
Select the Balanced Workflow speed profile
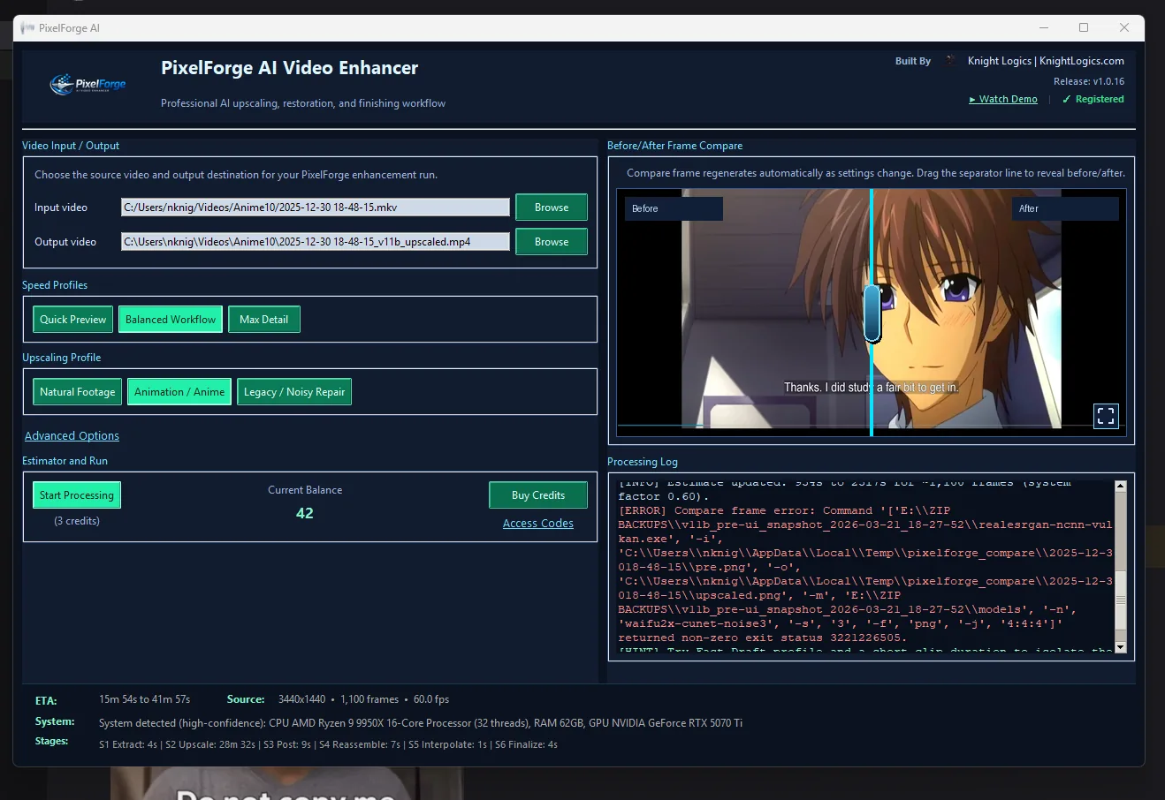171,320
